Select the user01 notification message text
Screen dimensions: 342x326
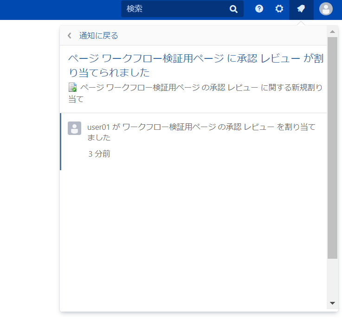(x=201, y=132)
